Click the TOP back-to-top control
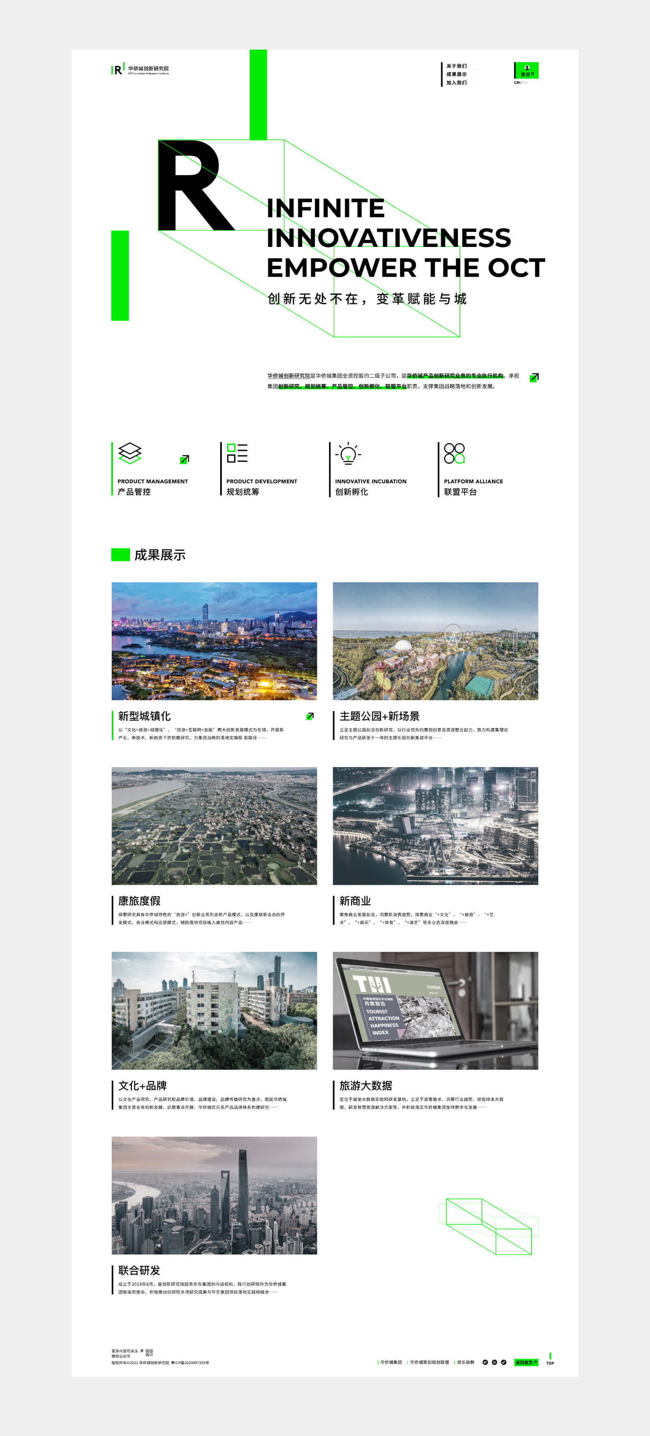The height and width of the screenshot is (1436, 650). 550,1359
